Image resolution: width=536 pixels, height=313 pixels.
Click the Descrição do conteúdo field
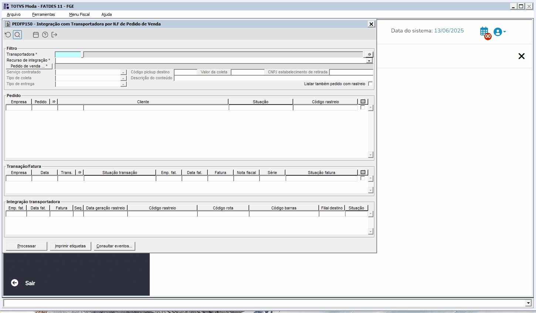[274, 78]
